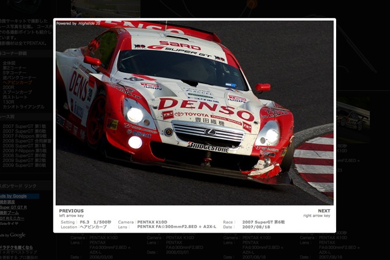Choose S字コーナー from the sidebar

tap(14, 73)
